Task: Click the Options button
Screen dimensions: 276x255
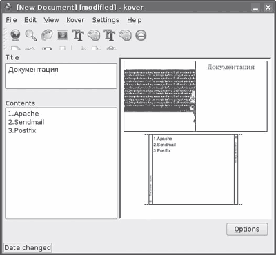Action: click(x=247, y=229)
